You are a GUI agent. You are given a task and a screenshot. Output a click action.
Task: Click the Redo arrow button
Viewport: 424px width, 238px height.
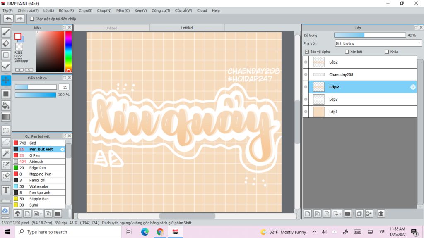19,19
